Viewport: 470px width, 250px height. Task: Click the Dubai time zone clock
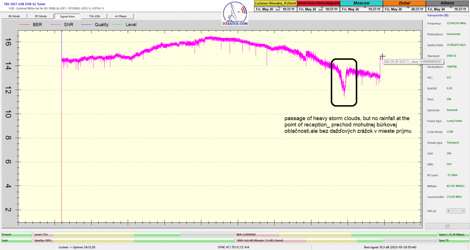[403, 6]
